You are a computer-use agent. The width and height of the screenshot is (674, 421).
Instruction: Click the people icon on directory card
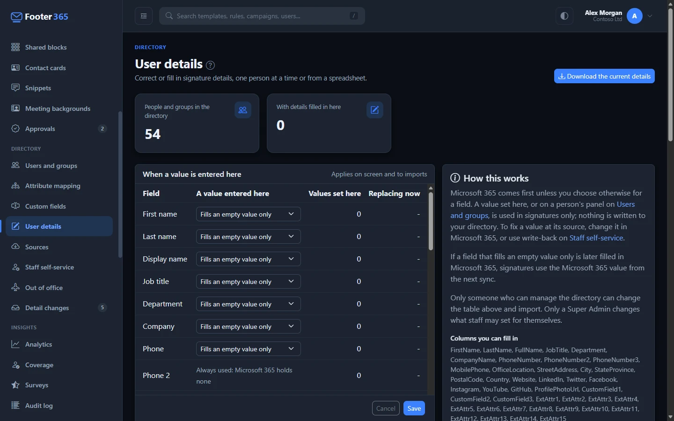point(243,110)
